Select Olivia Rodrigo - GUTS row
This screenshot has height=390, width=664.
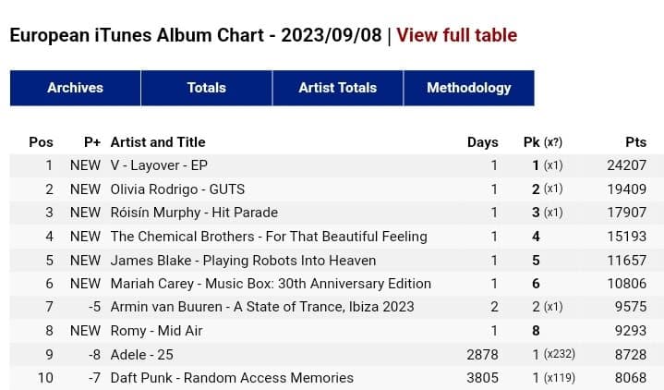(177, 189)
